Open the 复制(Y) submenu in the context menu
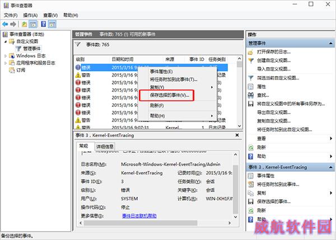 click(178, 87)
